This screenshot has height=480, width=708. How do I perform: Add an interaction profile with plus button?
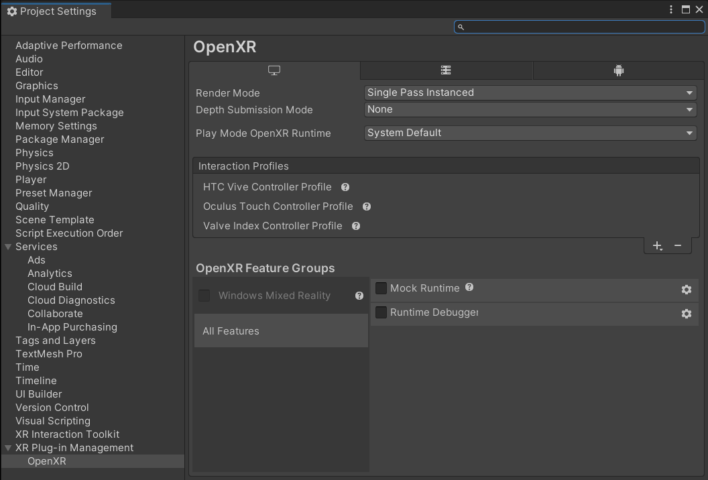657,246
